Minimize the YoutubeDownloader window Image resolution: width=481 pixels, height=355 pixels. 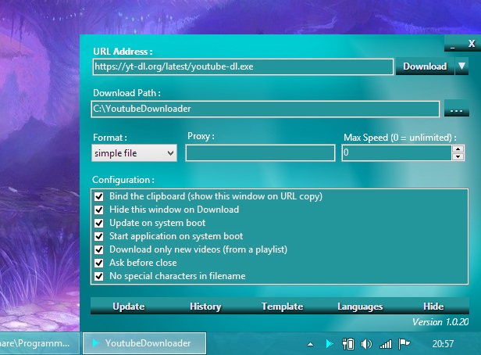click(453, 45)
